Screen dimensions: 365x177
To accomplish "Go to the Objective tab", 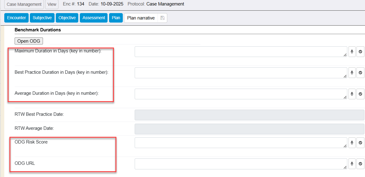I will [67, 18].
